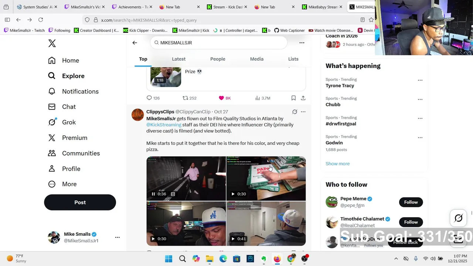Toggle captions on the 0:36 video

(173, 194)
